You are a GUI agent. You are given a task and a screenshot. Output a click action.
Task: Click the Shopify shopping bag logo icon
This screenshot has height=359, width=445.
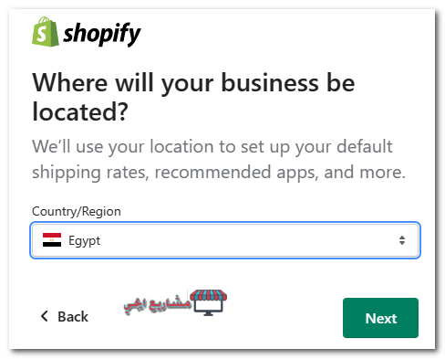coord(46,32)
